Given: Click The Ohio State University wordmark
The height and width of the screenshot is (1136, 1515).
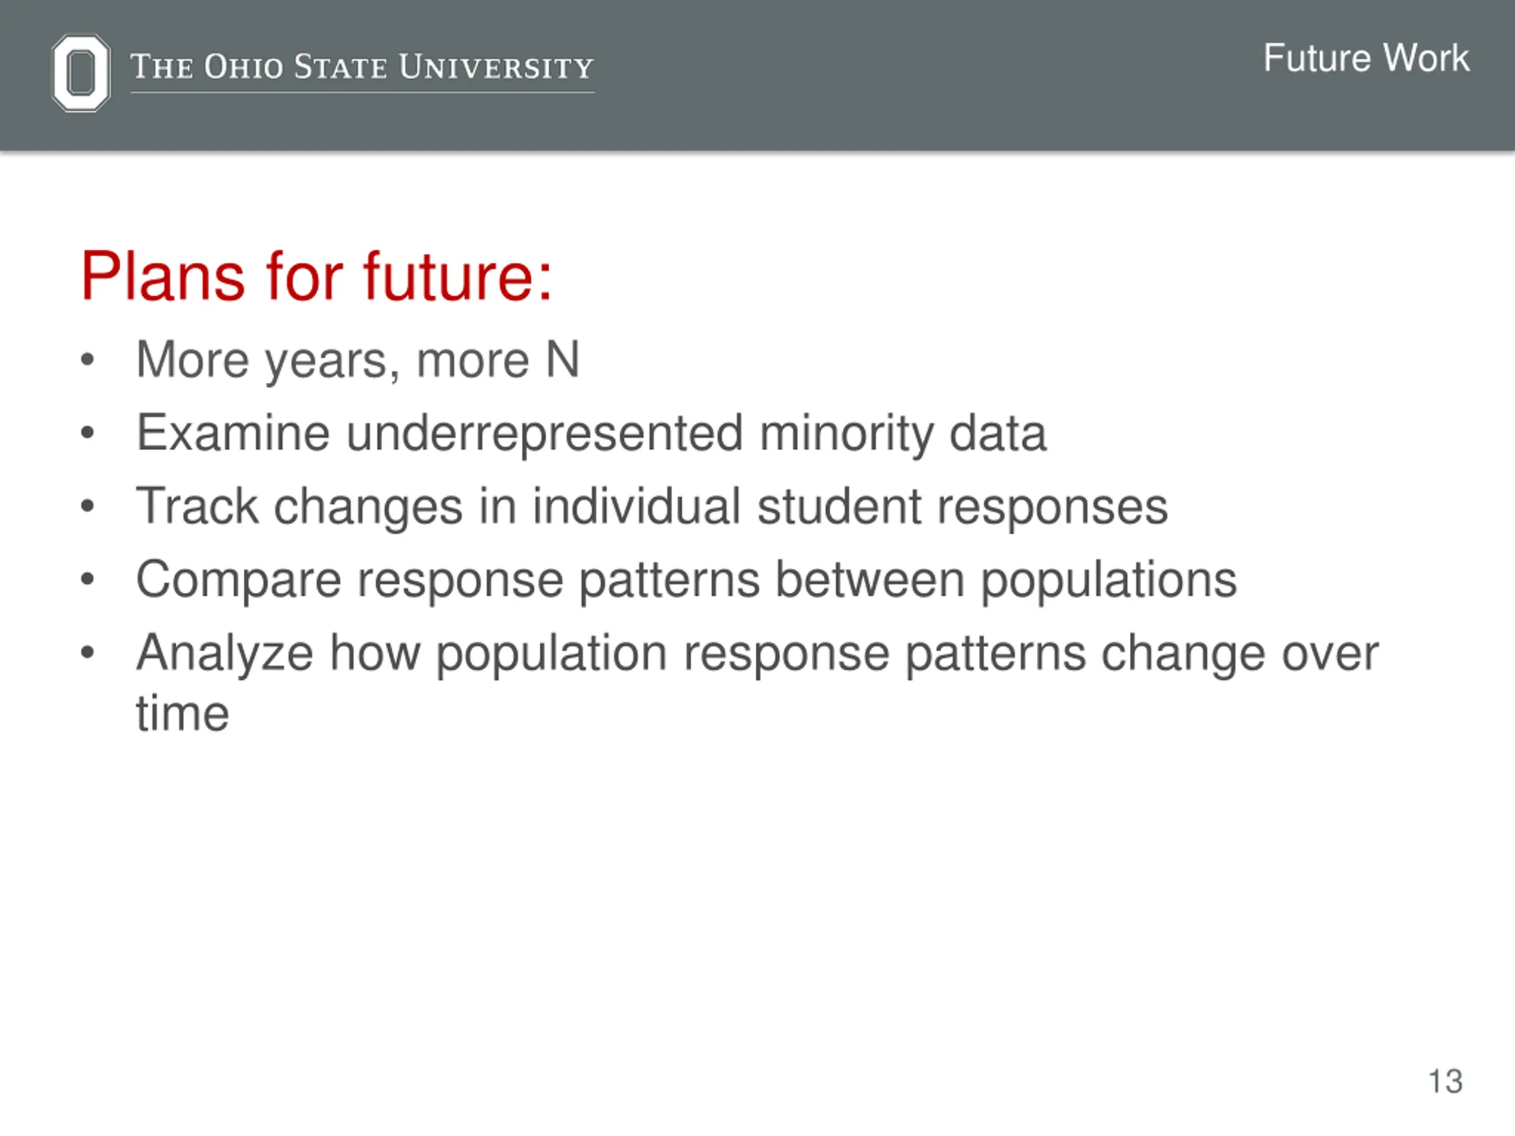Looking at the screenshot, I should (x=362, y=67).
